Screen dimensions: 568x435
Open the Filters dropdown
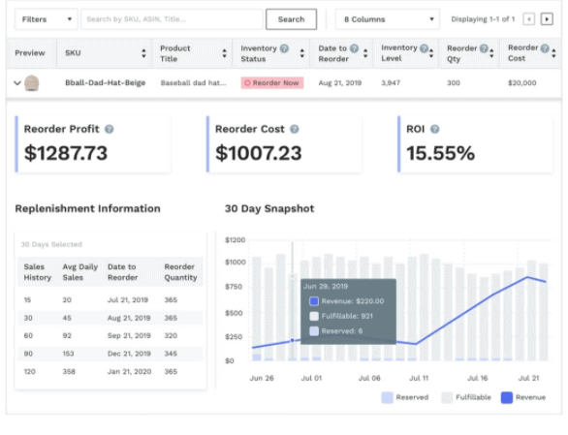pyautogui.click(x=46, y=19)
